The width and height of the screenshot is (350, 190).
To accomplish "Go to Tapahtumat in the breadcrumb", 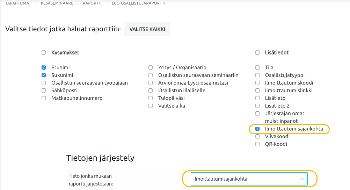I will click(18, 3).
